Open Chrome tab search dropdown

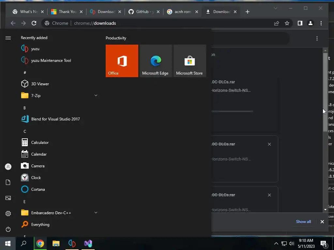click(275, 8)
